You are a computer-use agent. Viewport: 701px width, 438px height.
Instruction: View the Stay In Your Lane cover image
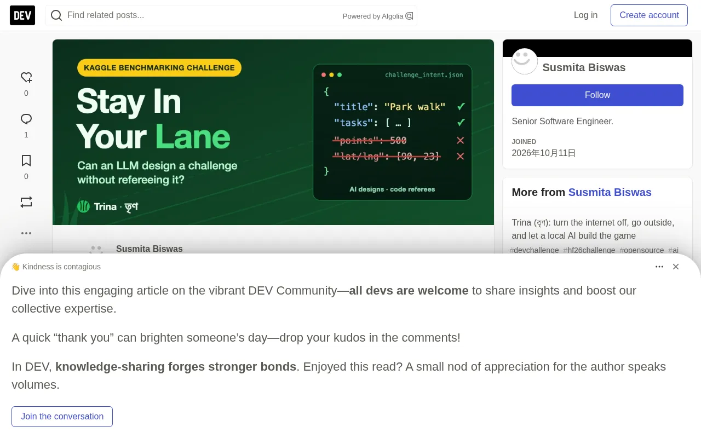point(273,132)
